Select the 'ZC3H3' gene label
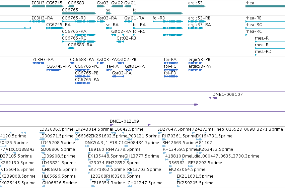This screenshot has width=285, height=188. point(38,3)
